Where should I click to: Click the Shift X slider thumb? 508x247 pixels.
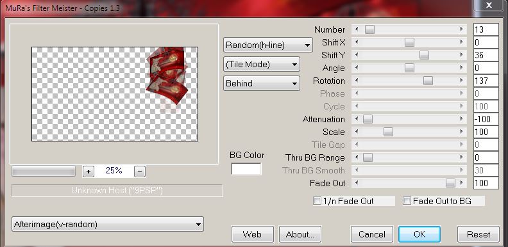pyautogui.click(x=409, y=42)
